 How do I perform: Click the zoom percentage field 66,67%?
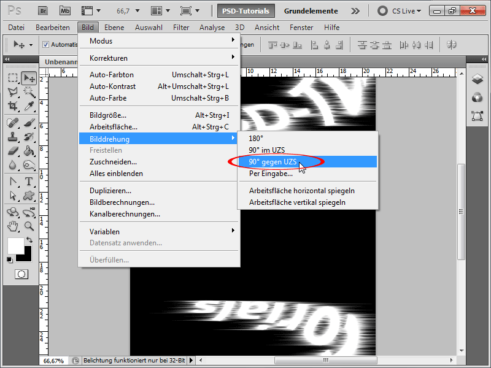tap(53, 361)
